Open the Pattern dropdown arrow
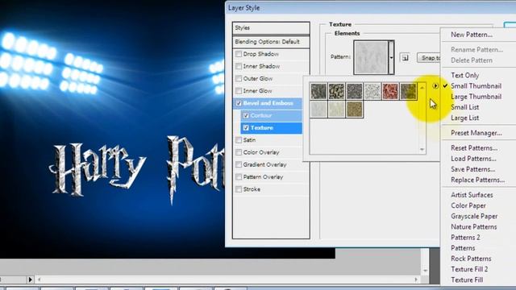The image size is (516, 290). click(x=391, y=57)
